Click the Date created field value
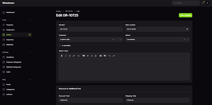The image size is (212, 105). click(131, 29)
